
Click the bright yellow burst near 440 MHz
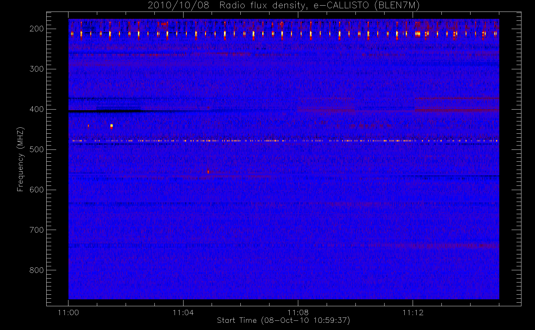coord(111,126)
